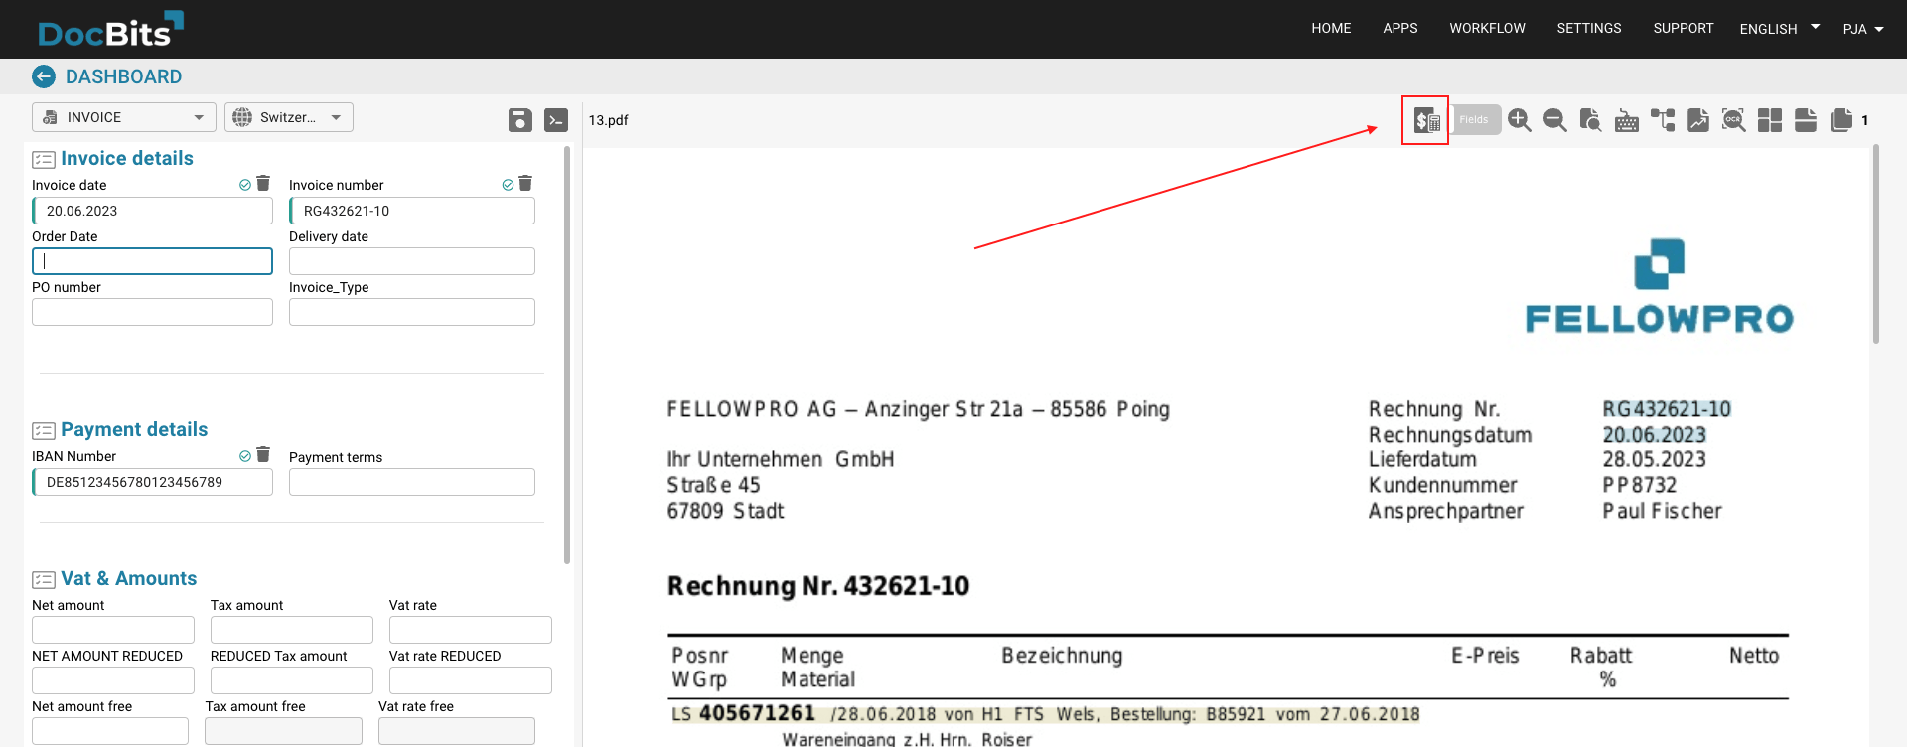Click the dollar calculator accounting icon

[1426, 120]
